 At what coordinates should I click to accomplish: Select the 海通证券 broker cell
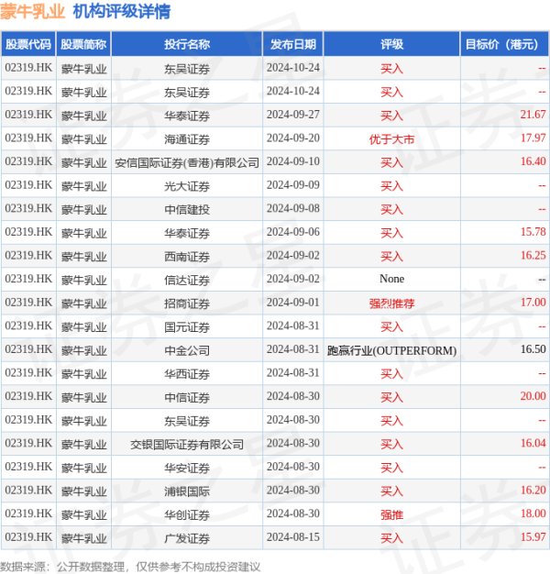tap(187, 138)
